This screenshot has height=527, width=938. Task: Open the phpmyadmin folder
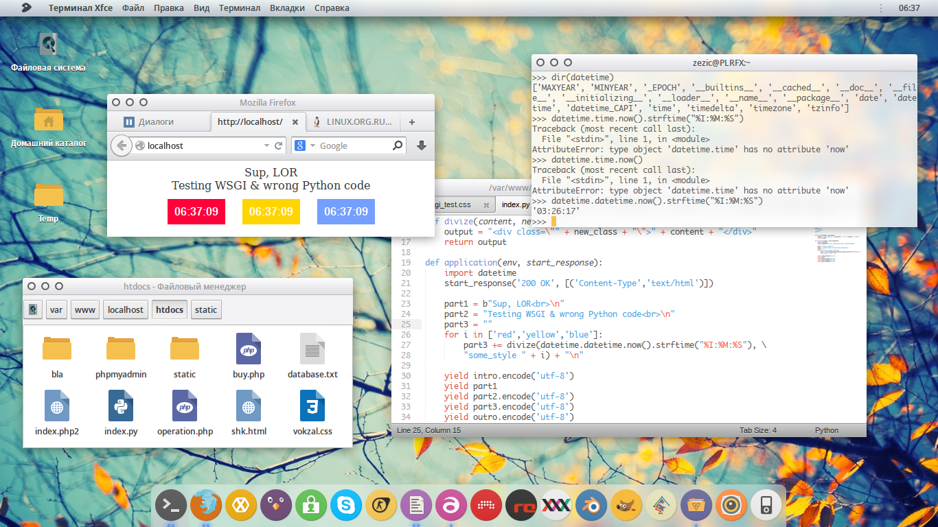tap(121, 355)
